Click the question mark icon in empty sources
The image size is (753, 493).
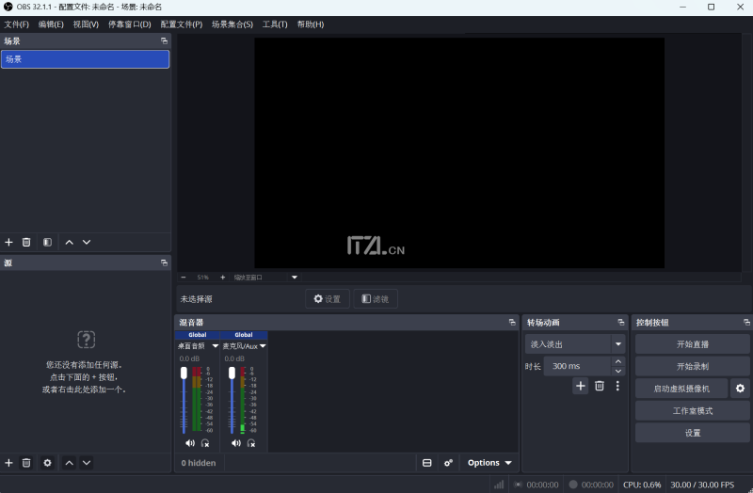pos(86,340)
